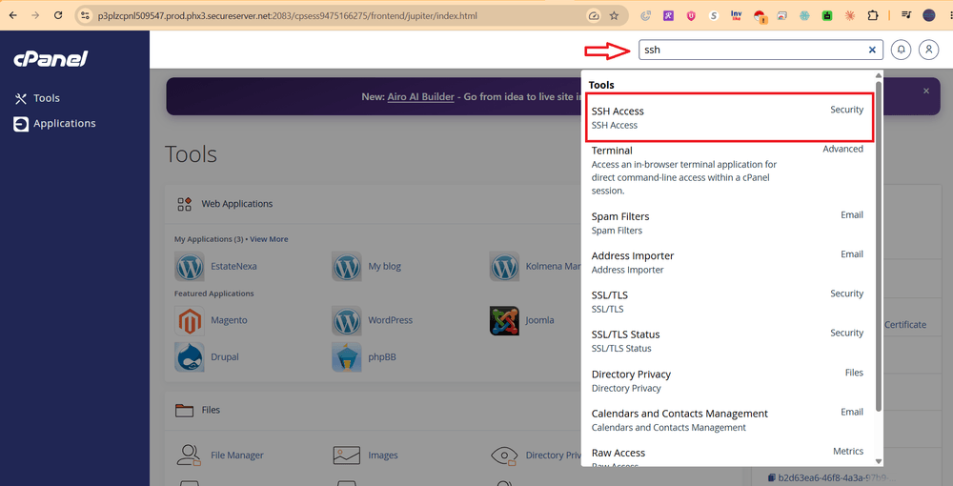Click the site info icon in address bar
This screenshot has width=953, height=486.
[85, 16]
